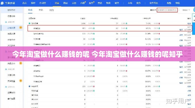Click the visitor count 205 in 自主访问

tap(84, 86)
